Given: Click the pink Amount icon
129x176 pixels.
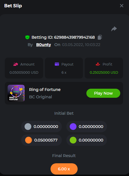Looking at the screenshot, I should [16, 64].
